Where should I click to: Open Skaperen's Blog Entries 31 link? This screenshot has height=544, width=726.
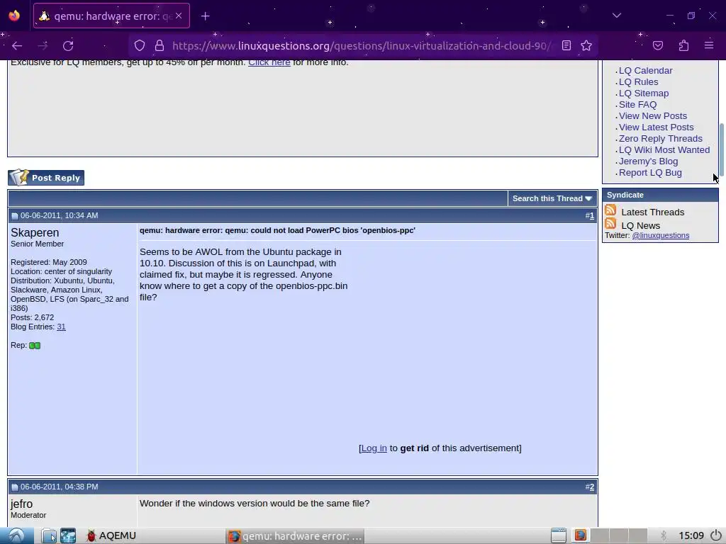pos(61,327)
